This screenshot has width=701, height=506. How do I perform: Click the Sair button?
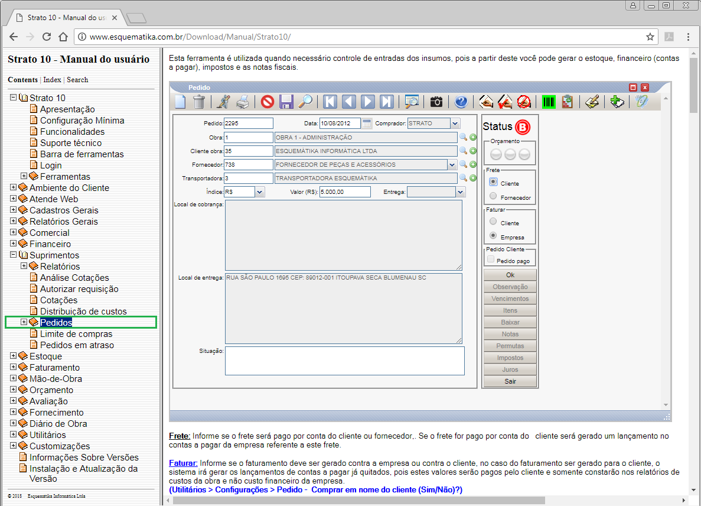[510, 381]
